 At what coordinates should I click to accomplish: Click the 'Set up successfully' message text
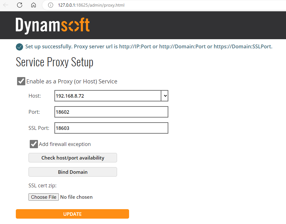(x=149, y=47)
